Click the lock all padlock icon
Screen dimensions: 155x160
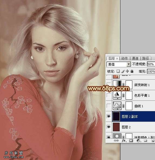(132, 71)
